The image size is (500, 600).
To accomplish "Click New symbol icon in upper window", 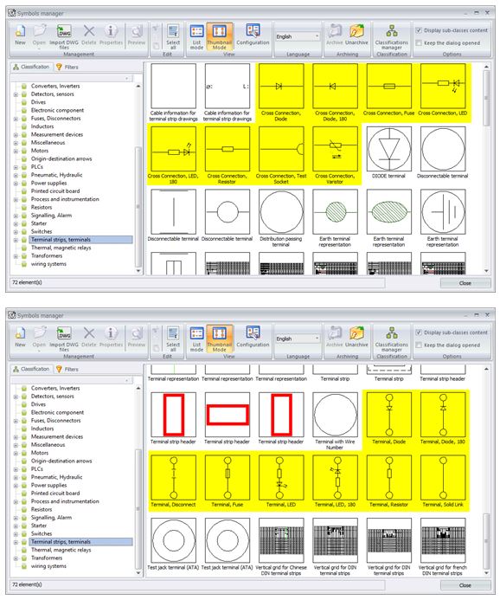I will [x=20, y=35].
